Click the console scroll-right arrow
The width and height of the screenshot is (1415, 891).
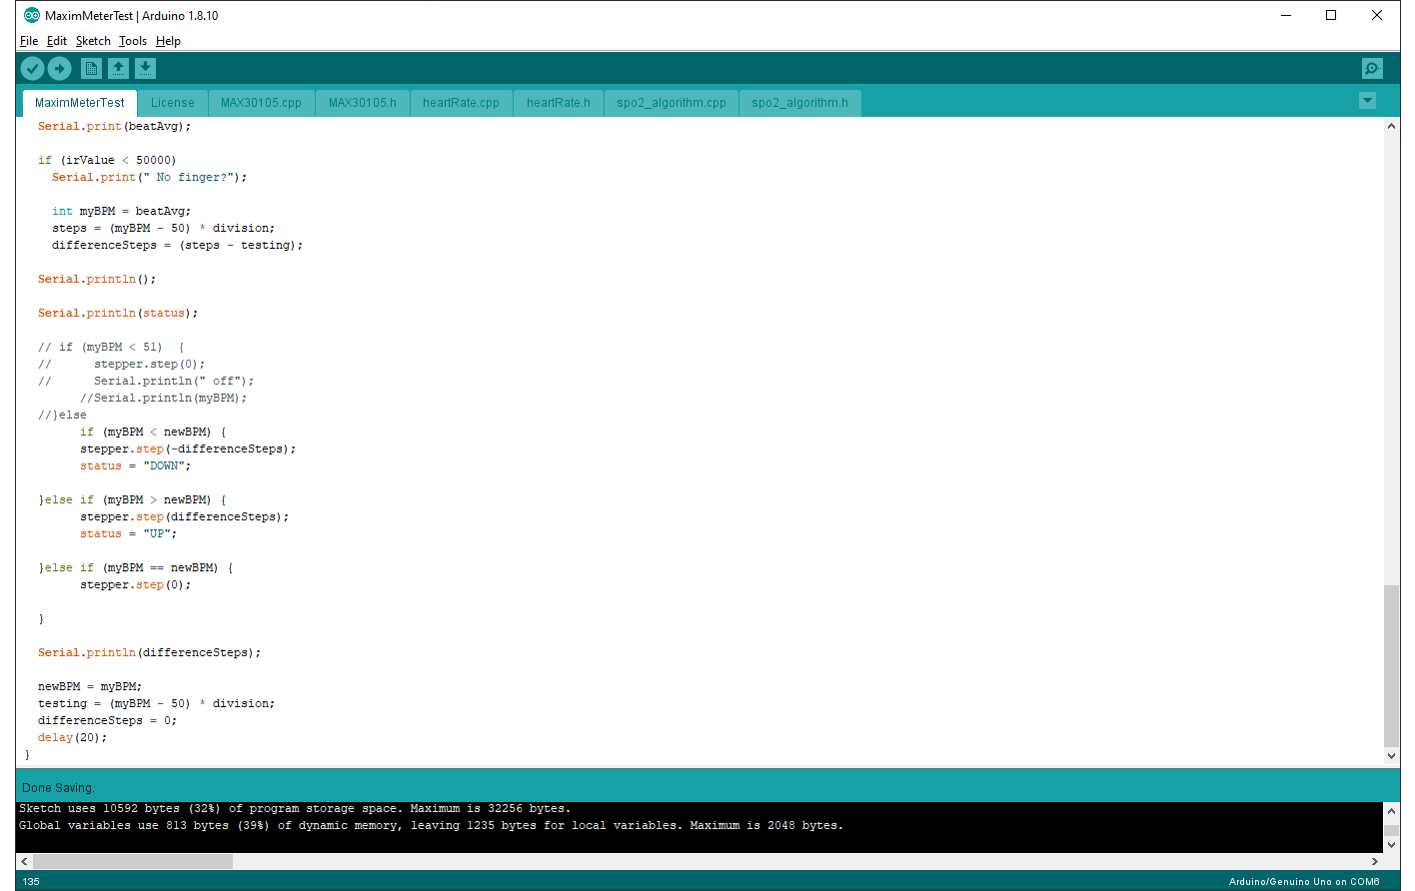(1375, 861)
